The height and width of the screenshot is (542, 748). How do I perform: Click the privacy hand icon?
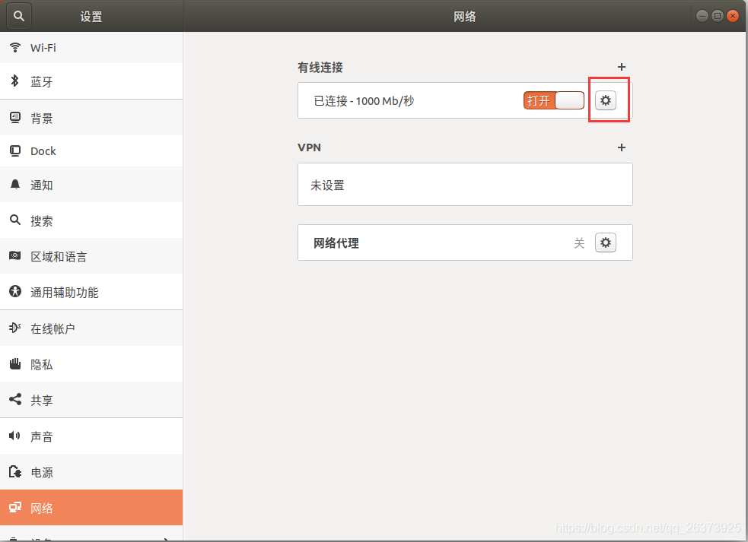click(x=15, y=363)
